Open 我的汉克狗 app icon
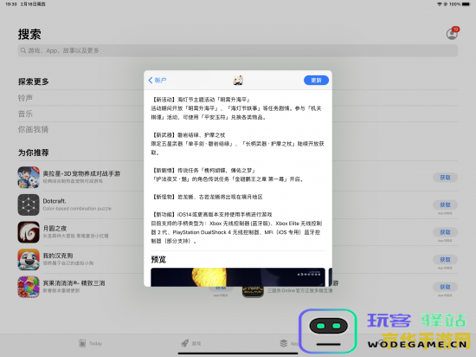 (29, 259)
